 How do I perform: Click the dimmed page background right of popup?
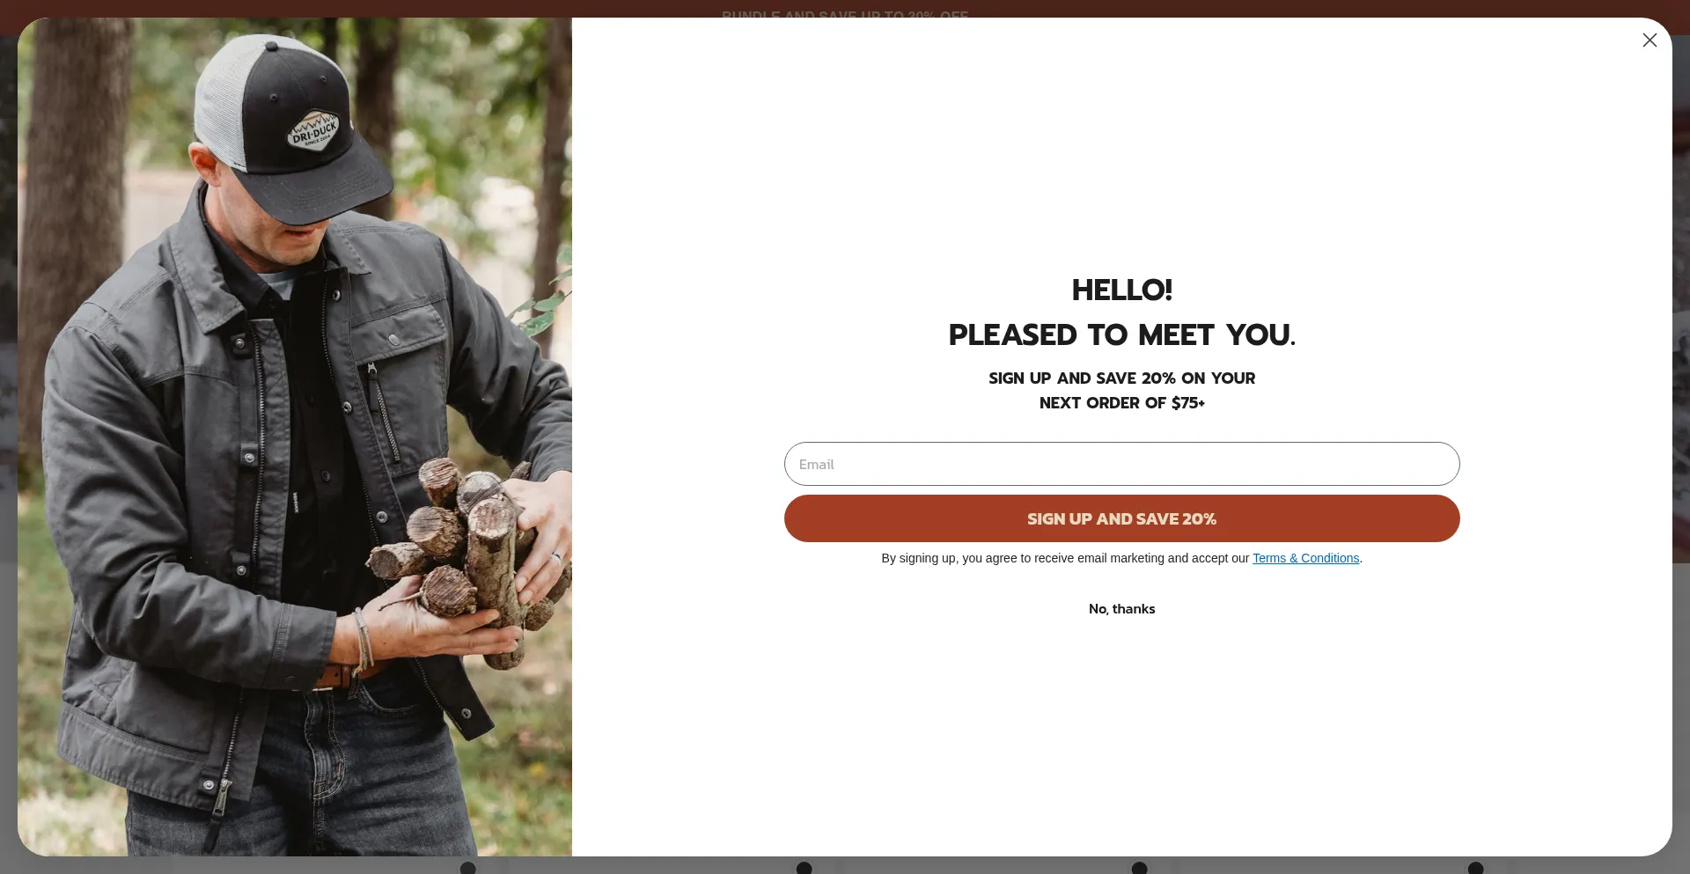[1681, 440]
